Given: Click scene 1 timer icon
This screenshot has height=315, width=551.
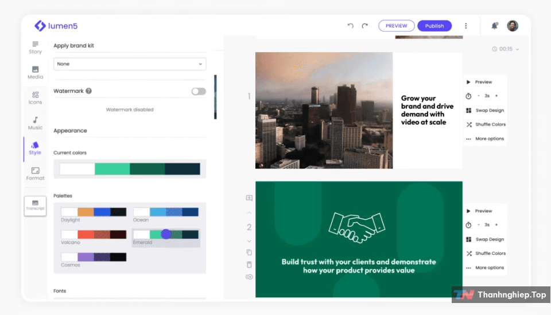Looking at the screenshot, I should 468,96.
